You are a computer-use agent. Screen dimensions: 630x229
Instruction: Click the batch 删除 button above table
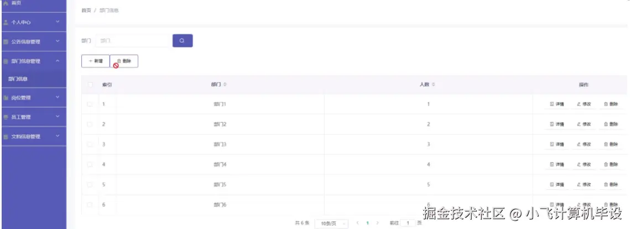124,61
